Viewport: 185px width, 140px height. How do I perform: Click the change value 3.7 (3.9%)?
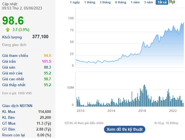21,30
